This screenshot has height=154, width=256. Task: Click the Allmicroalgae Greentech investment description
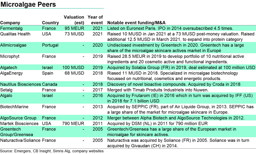175,48
